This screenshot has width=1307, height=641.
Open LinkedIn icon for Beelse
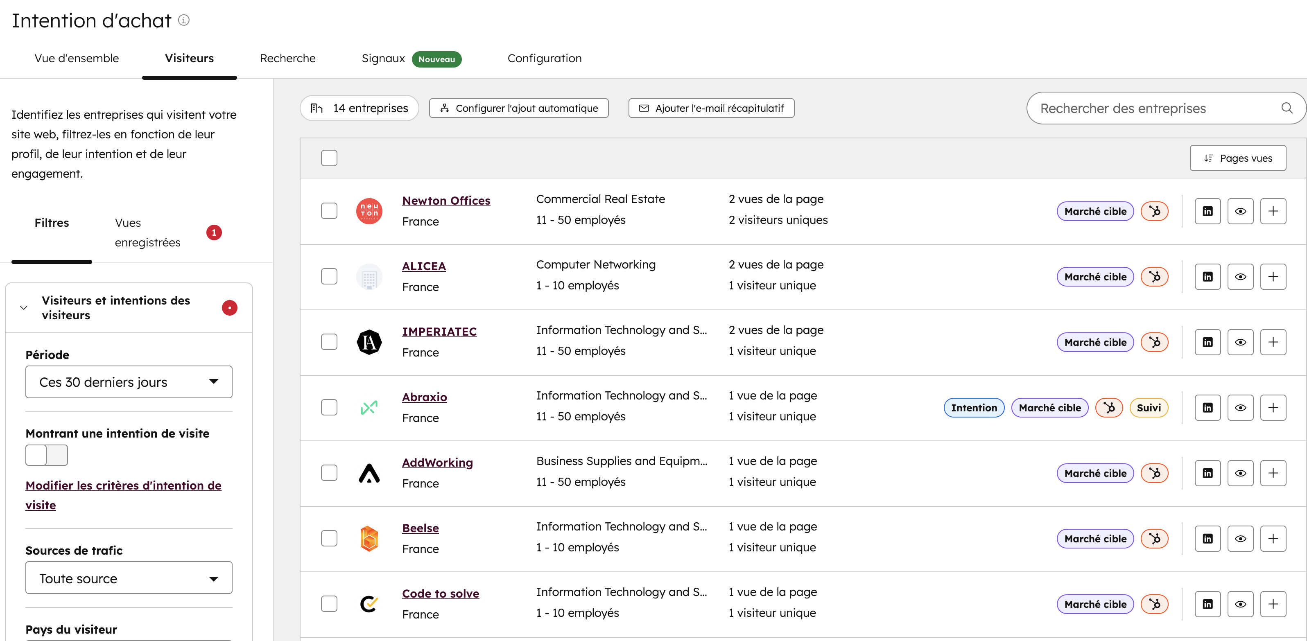pyautogui.click(x=1207, y=539)
